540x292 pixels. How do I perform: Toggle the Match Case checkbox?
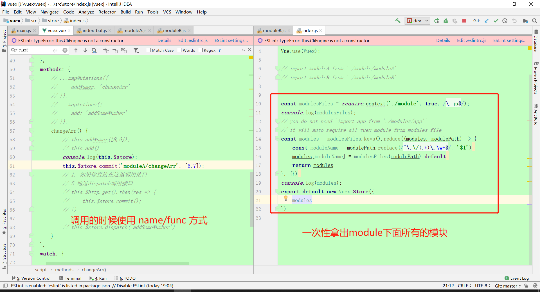tap(148, 50)
